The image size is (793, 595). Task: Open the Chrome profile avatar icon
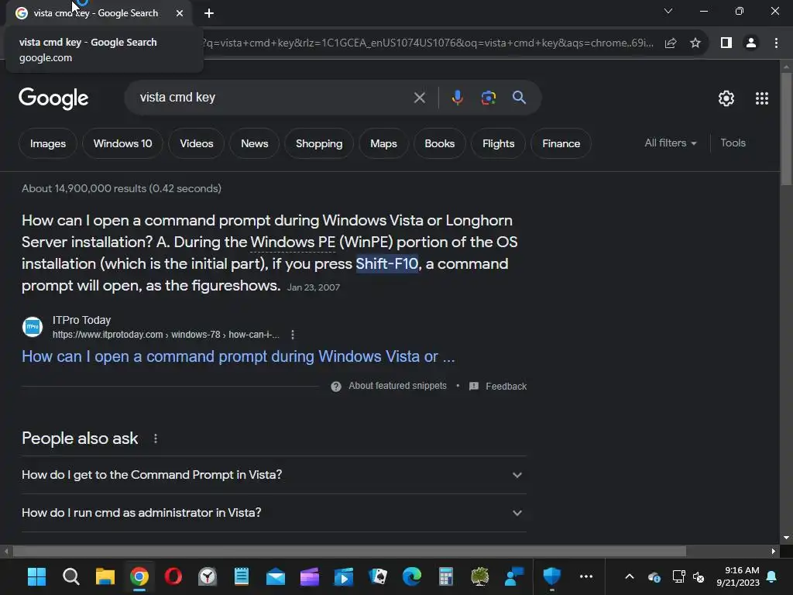click(751, 43)
